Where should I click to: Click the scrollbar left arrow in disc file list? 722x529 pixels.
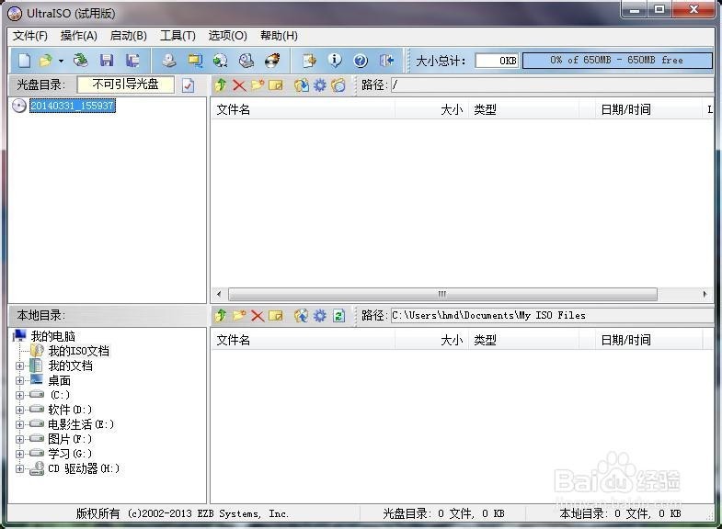click(x=219, y=294)
